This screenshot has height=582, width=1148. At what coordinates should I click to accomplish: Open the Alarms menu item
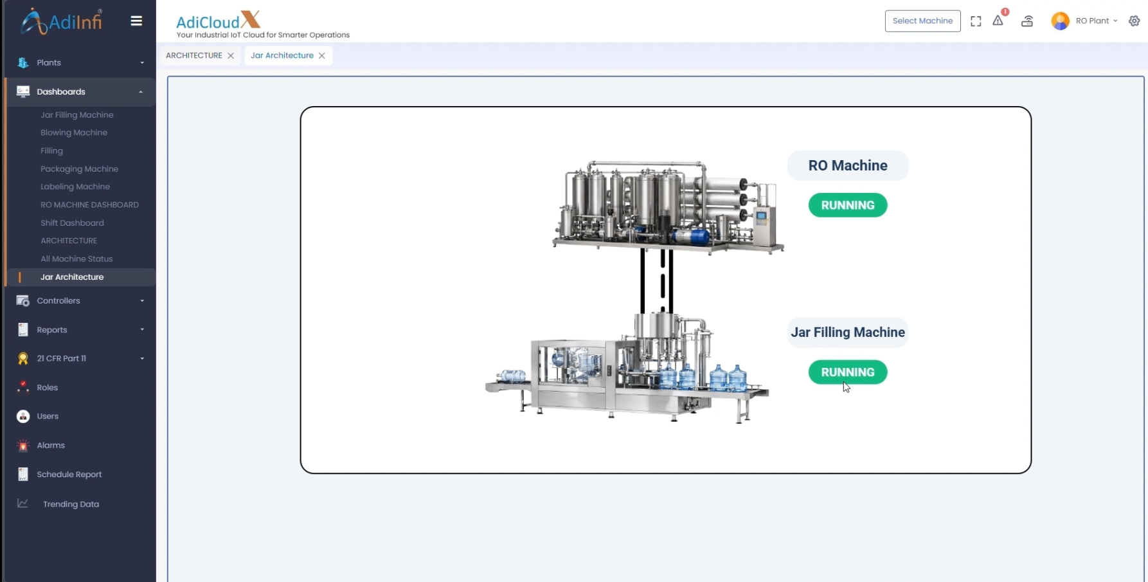click(x=51, y=446)
